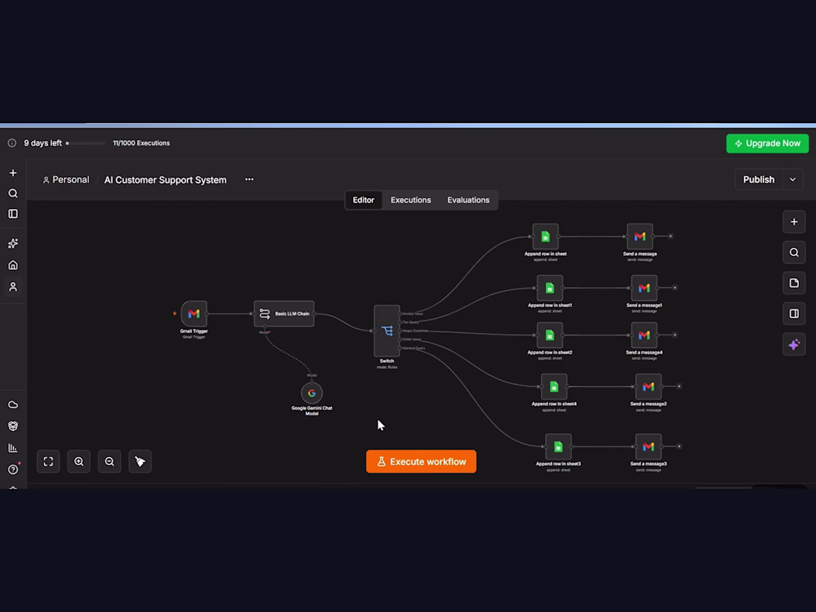Tidy up the workflow nodes

140,461
